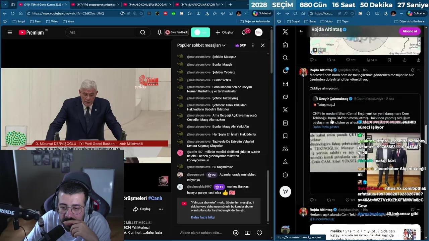Open the YouTube account avatar menu
The width and height of the screenshot is (429, 241).
coord(258,32)
